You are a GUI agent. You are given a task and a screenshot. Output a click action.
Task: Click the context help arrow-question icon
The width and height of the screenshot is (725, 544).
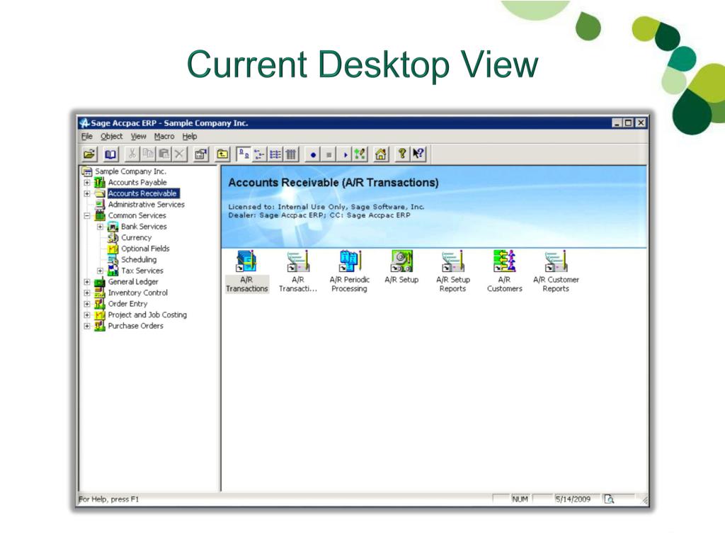click(x=418, y=154)
